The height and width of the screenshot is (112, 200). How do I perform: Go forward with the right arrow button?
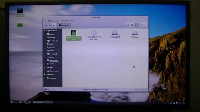point(50,26)
